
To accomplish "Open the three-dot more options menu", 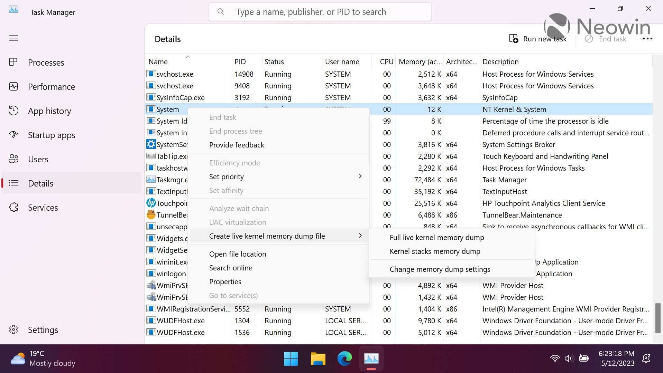I will [x=647, y=39].
